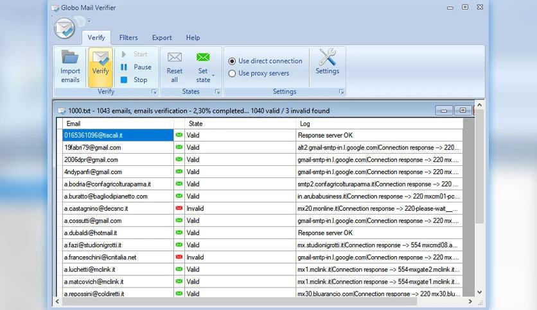This screenshot has height=310, width=537.
Task: Click the log cell starting mx.studionigrotti.it
Action: [x=379, y=245]
